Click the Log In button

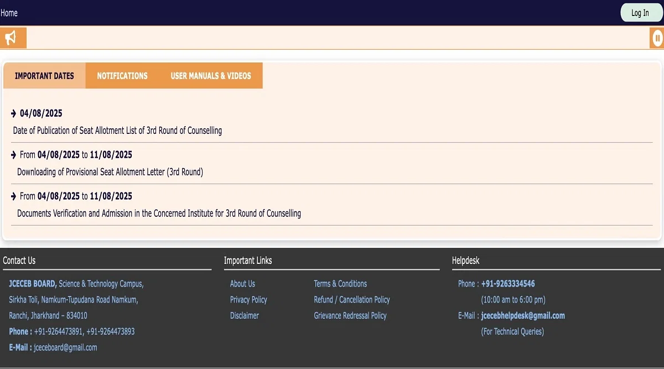(640, 13)
